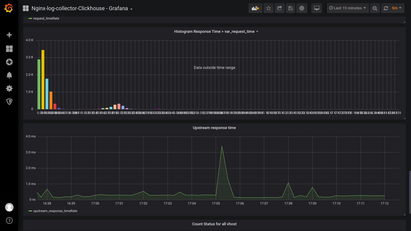Open the Last 15 minutes time picker
Viewport: 411px width, 231px height.
click(348, 8)
